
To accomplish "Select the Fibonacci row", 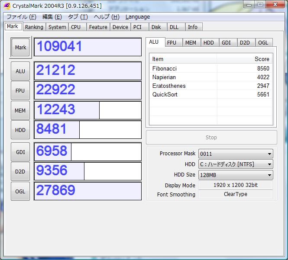I will pos(211,68).
